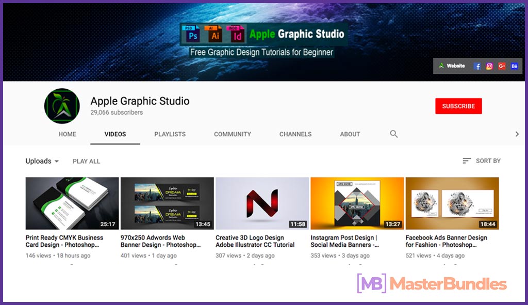The width and height of the screenshot is (528, 305).
Task: Open the 970x250 Adwords Web Banner thumbnail
Action: [167, 203]
